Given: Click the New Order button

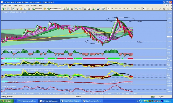Looking at the screenshot, I should (37, 9).
